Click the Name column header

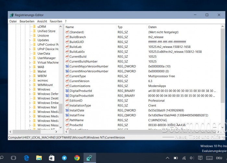coord(90,27)
